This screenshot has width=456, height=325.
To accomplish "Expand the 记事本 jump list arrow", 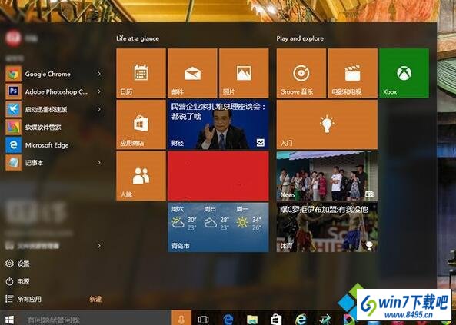I will tap(99, 163).
